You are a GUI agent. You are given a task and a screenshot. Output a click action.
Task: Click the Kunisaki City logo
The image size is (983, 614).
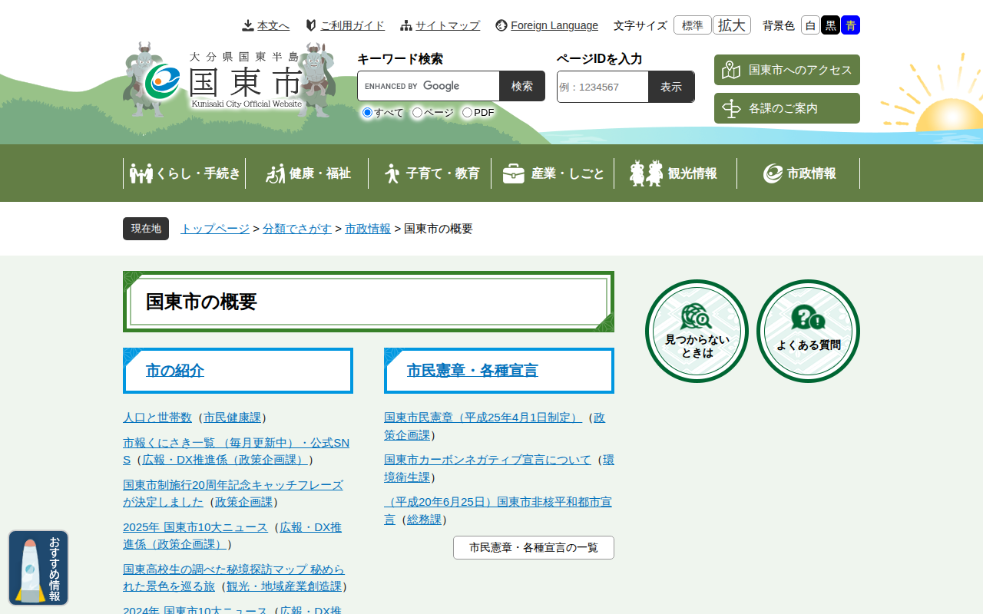click(x=229, y=81)
